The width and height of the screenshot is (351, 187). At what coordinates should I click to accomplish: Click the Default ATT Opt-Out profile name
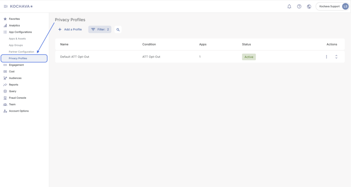click(75, 57)
